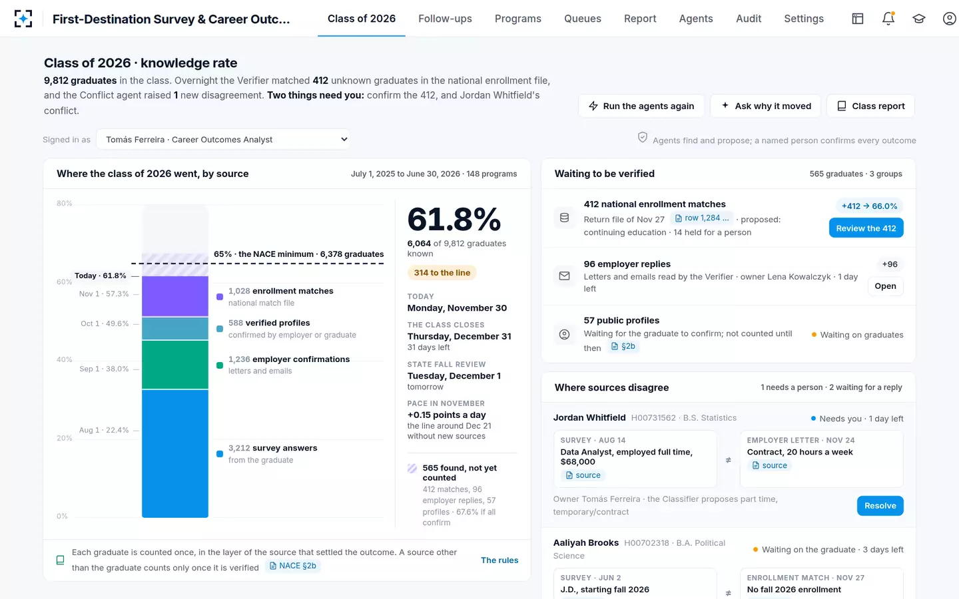Click the green employer confirmations legend swatch
959x599 pixels.
pyautogui.click(x=220, y=365)
